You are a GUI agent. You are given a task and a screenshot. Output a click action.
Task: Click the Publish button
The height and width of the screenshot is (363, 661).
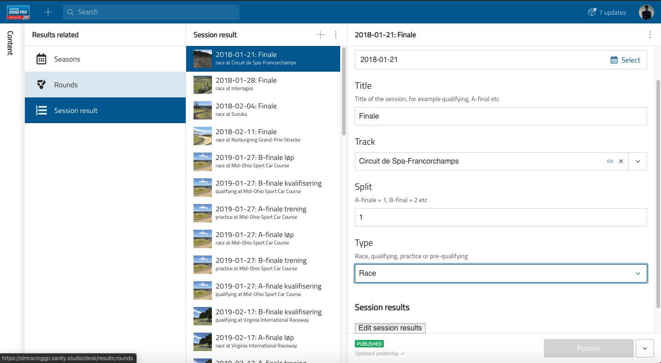pyautogui.click(x=588, y=348)
